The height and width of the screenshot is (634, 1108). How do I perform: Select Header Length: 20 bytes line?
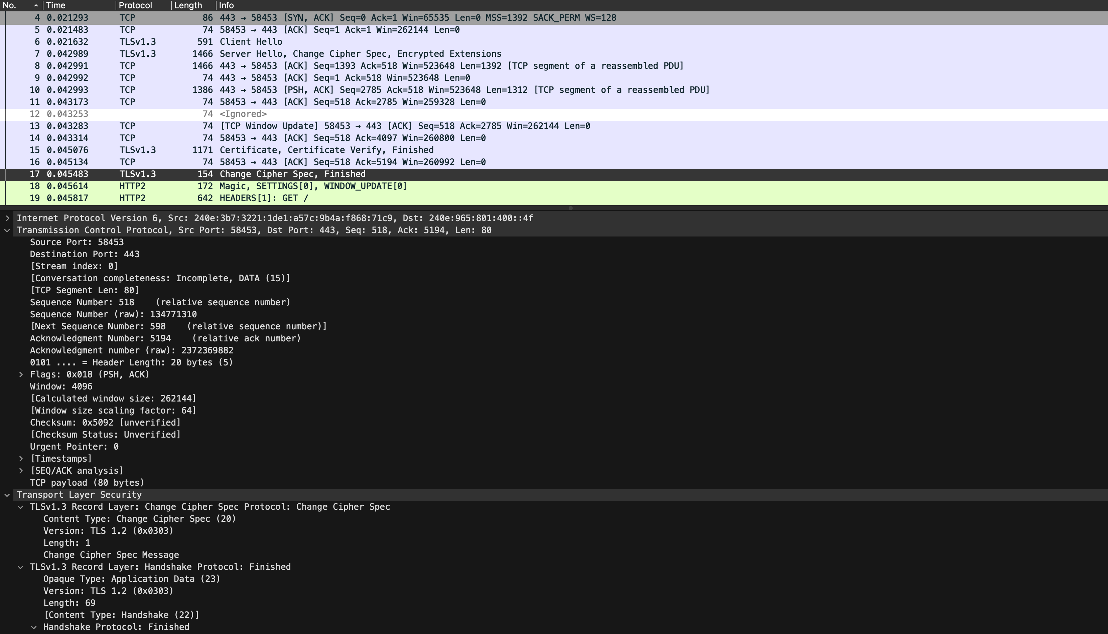coord(132,363)
